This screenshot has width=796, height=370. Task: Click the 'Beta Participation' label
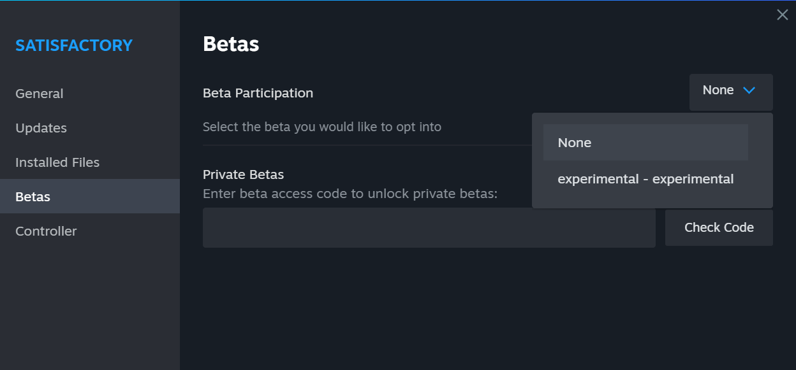click(258, 93)
